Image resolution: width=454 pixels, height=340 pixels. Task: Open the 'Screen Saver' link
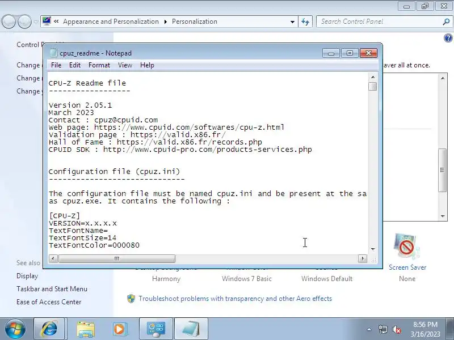407,267
